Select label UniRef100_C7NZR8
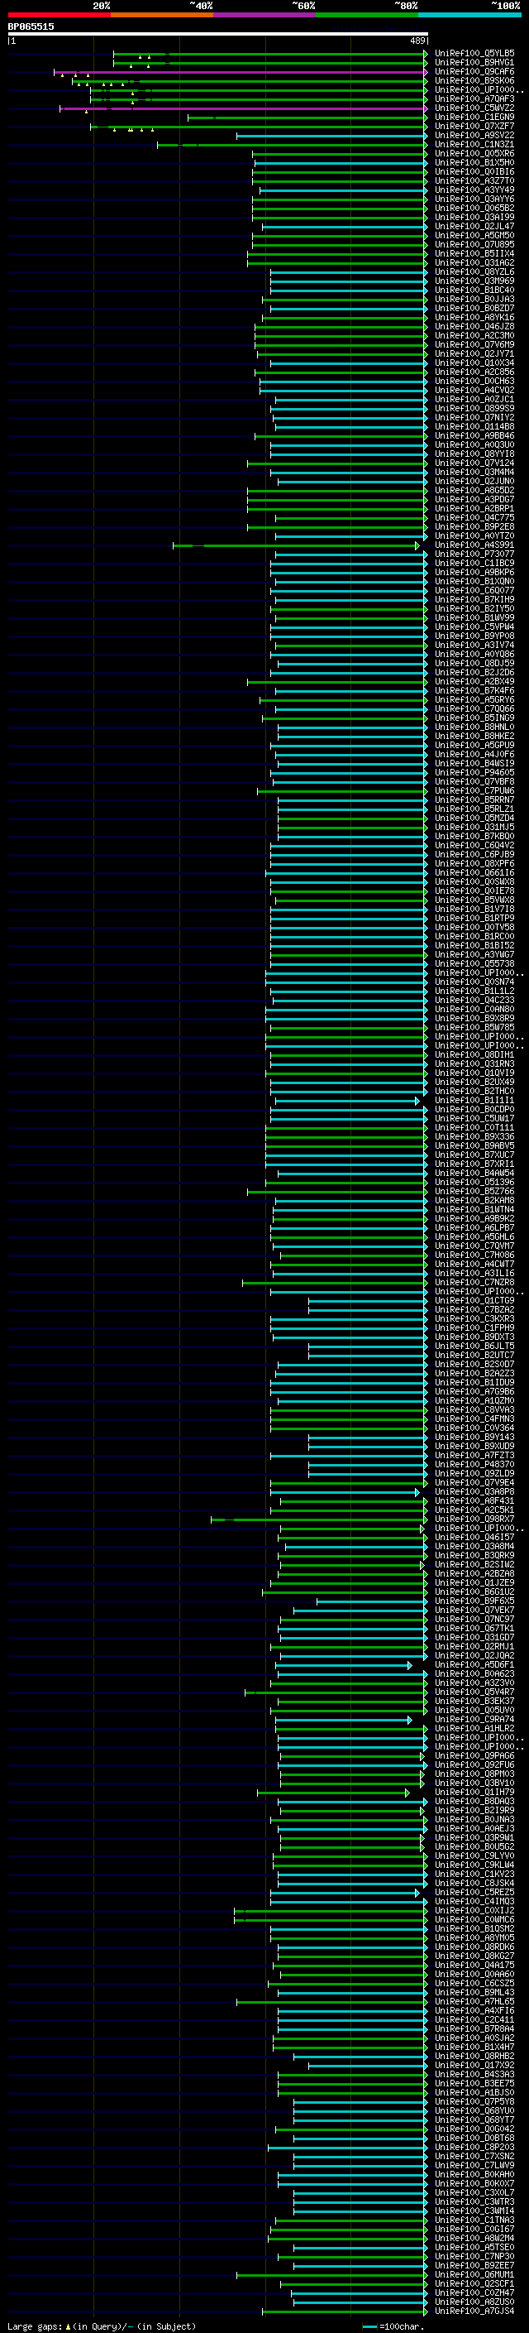The height and width of the screenshot is (2333, 529). (x=474, y=1283)
